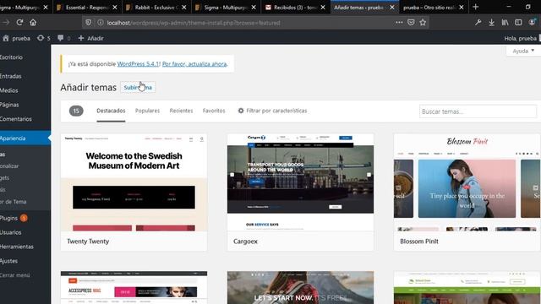Bookmark this page with the star icon

pyautogui.click(x=423, y=23)
